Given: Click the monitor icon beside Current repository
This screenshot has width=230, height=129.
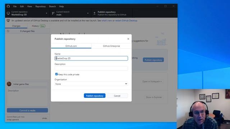Looking at the screenshot, I should (8, 13).
